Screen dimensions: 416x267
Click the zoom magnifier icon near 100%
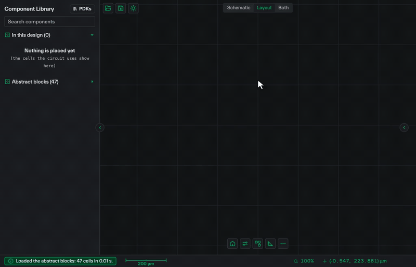point(296,261)
